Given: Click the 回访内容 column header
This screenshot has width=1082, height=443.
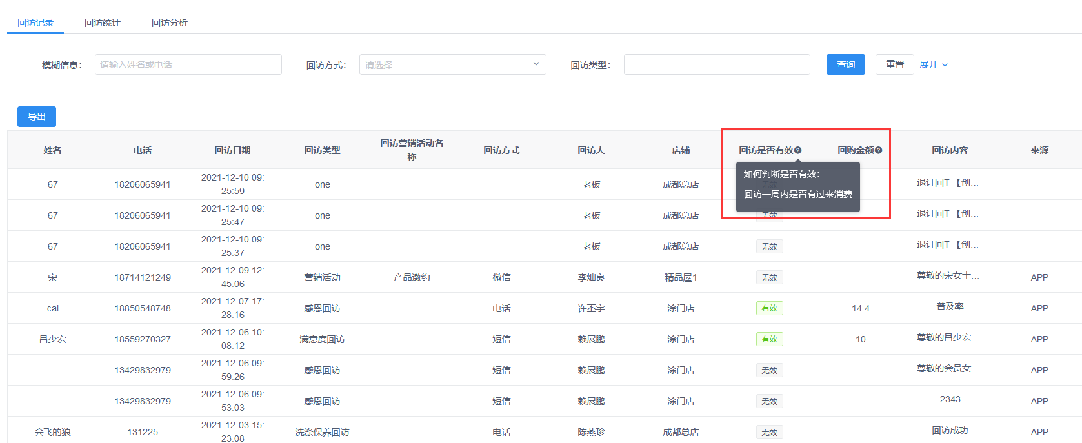Looking at the screenshot, I should 950,150.
